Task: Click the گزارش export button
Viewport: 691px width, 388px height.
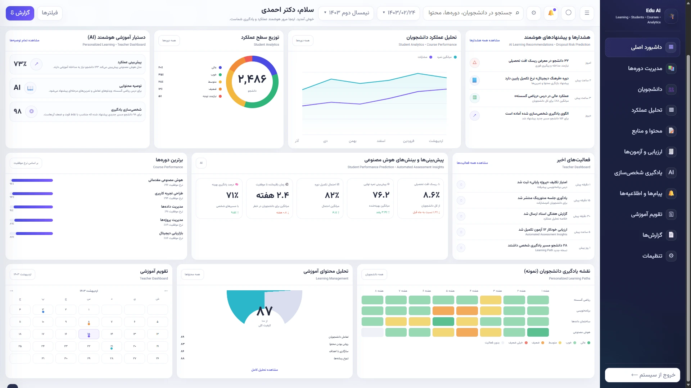Action: point(20,13)
